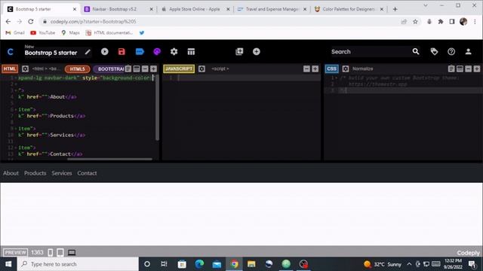
Task: Open the Gmail bookmark
Action: point(15,33)
